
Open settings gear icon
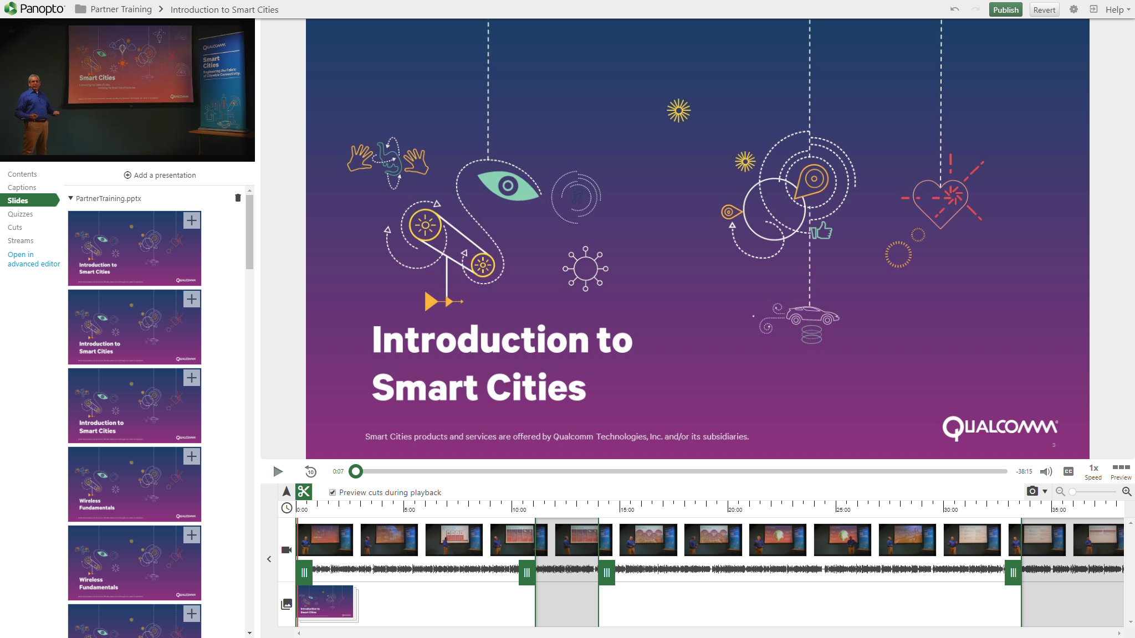(1073, 9)
